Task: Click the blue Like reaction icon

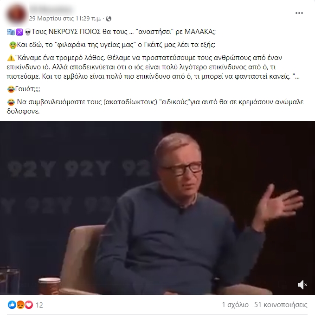Action: coord(12,305)
